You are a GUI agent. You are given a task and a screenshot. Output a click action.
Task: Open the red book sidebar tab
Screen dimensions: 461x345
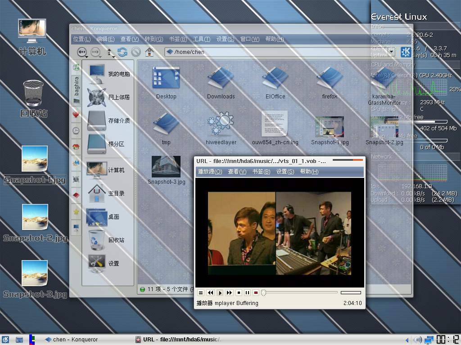[76, 195]
